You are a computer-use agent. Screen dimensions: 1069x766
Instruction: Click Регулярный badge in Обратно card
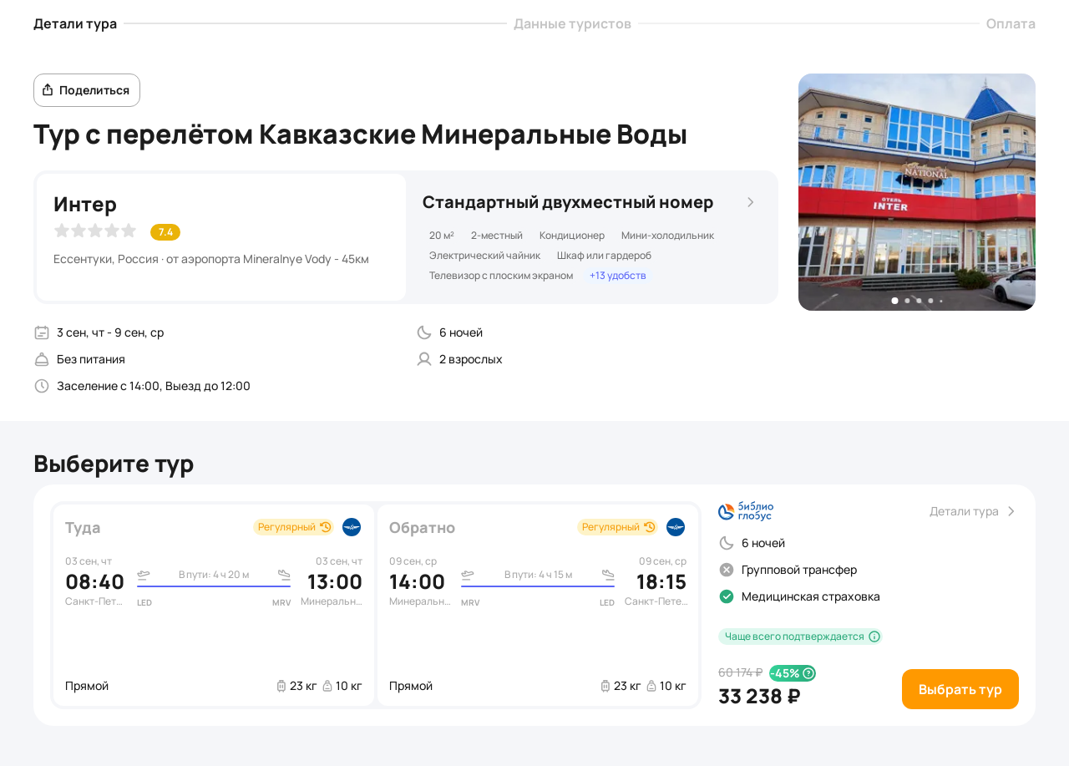pos(617,527)
